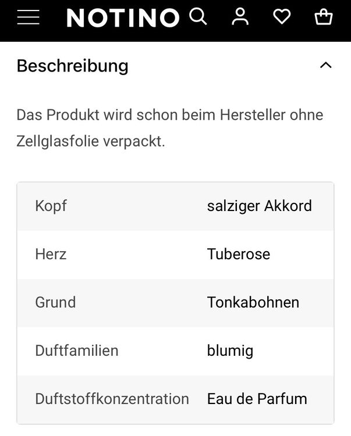Click the Tuberose value
351x436 pixels.
pyautogui.click(x=239, y=254)
